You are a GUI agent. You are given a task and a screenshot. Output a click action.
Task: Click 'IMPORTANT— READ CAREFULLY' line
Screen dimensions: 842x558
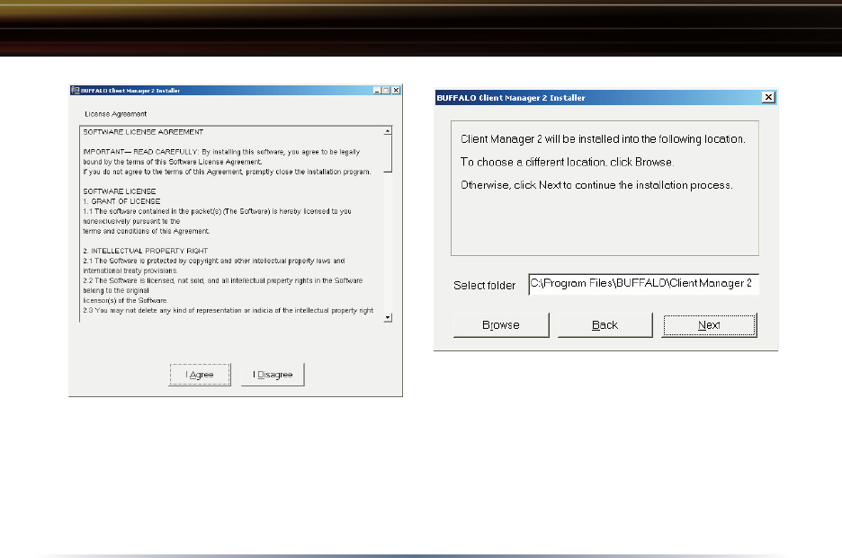pyautogui.click(x=221, y=152)
